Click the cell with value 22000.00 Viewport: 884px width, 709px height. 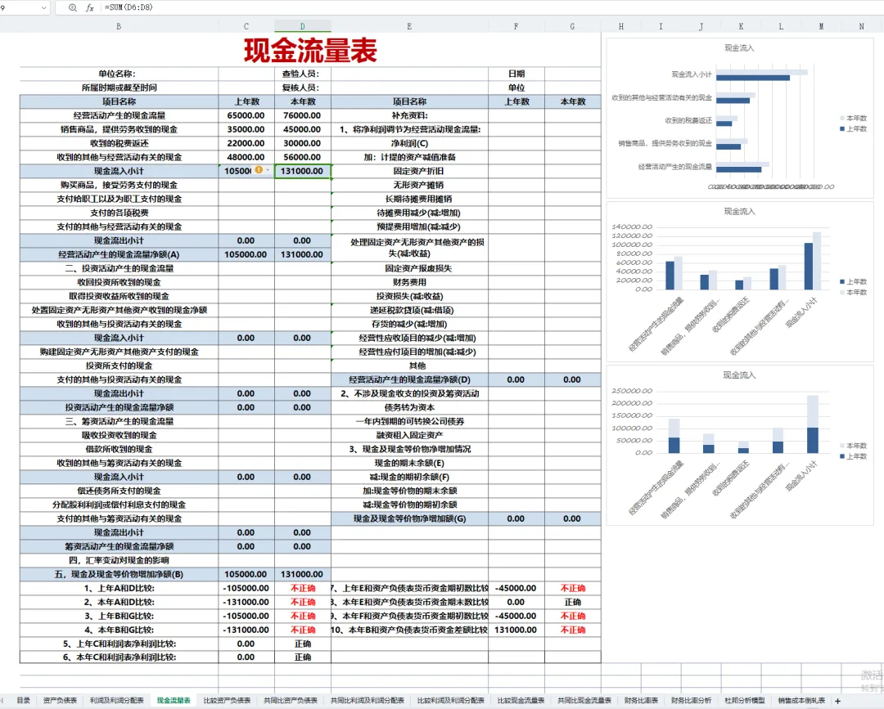click(246, 144)
